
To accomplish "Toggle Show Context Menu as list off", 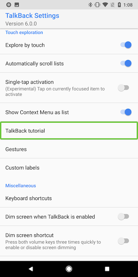I will (x=126, y=112).
